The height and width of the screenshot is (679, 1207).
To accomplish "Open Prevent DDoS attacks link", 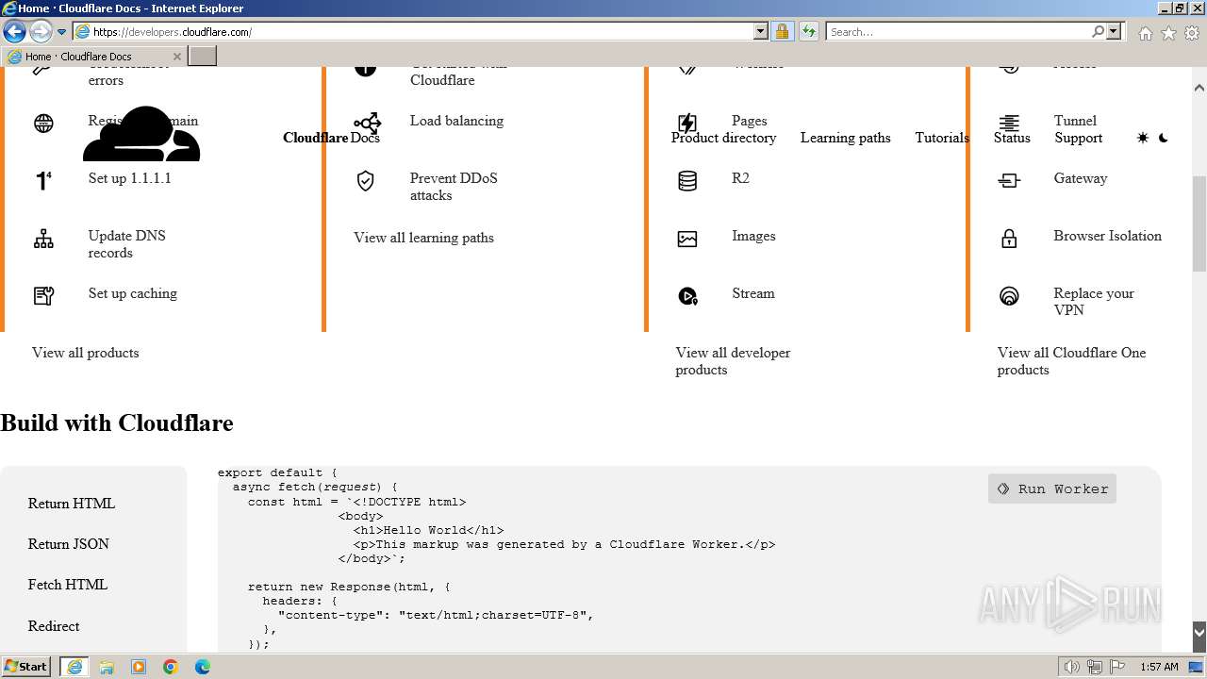I will click(x=454, y=187).
